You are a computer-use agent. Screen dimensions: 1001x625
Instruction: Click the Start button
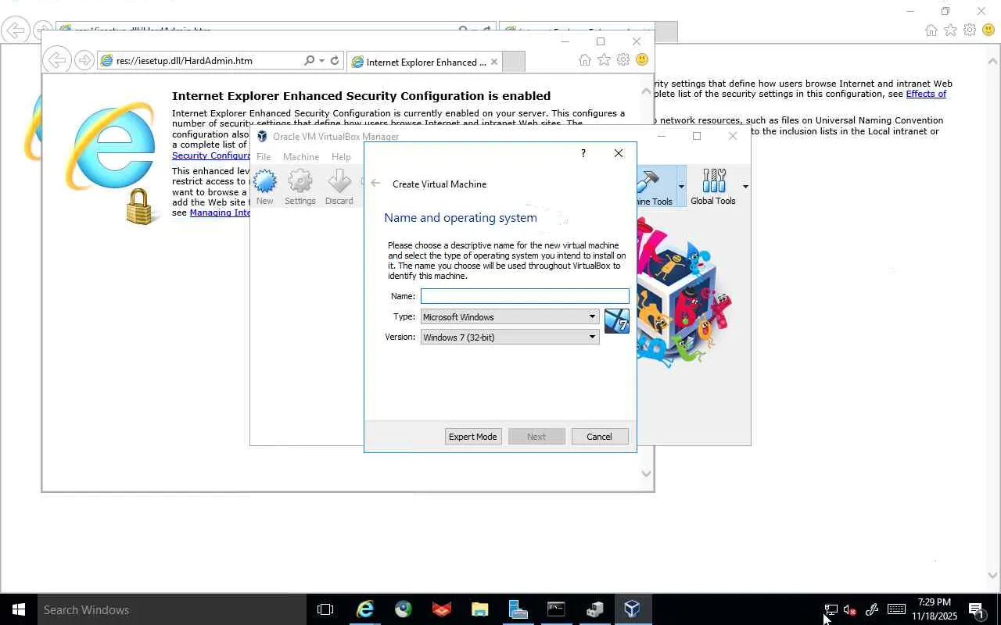pos(19,609)
